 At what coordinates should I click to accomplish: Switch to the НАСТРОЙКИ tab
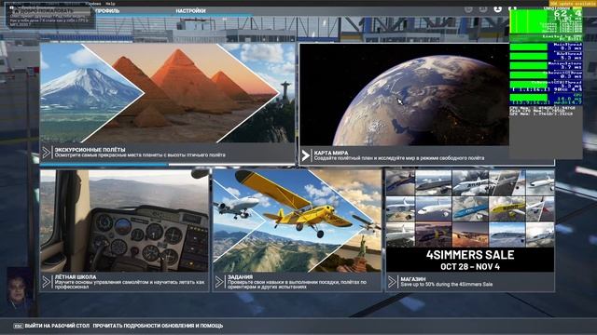(x=190, y=11)
